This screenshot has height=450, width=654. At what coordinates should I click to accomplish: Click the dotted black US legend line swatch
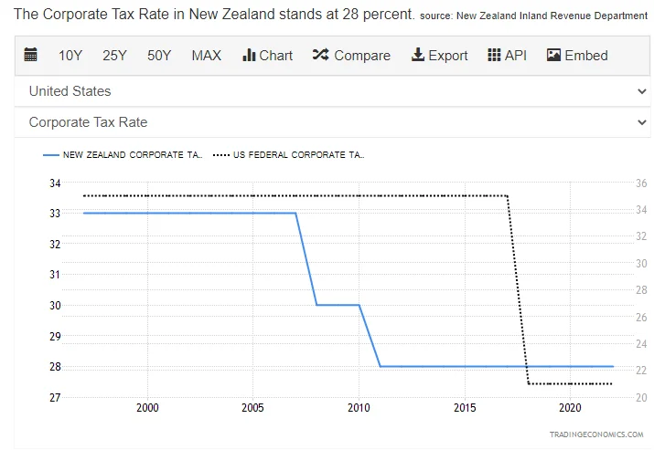[220, 155]
